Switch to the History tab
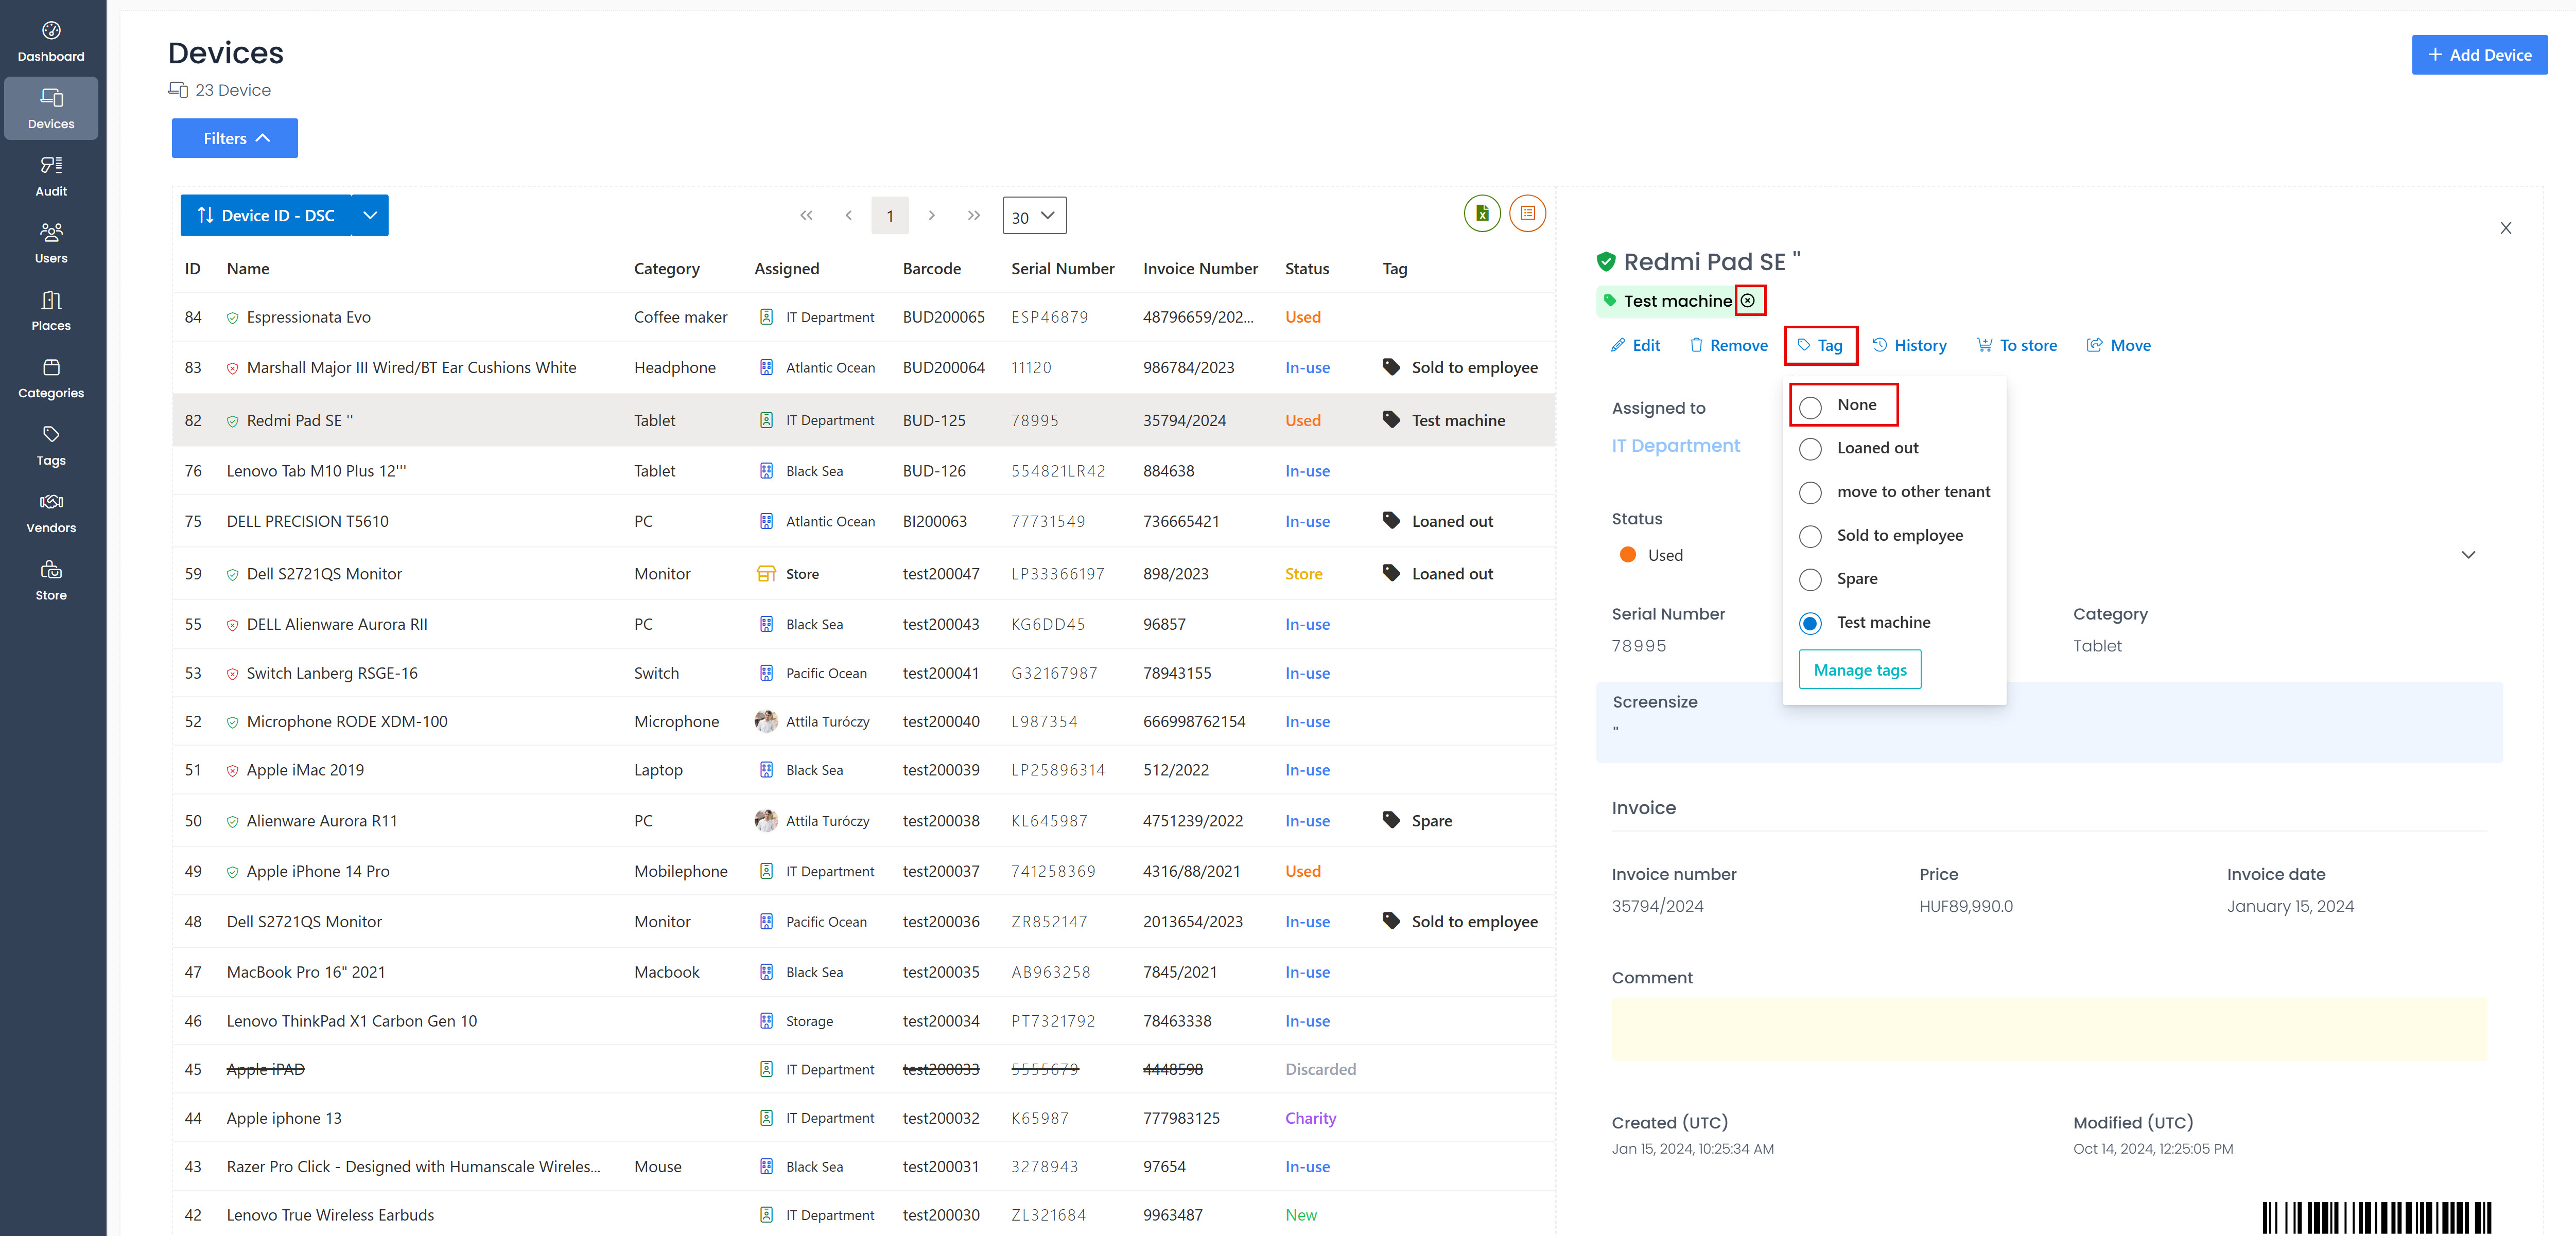 (x=1911, y=345)
